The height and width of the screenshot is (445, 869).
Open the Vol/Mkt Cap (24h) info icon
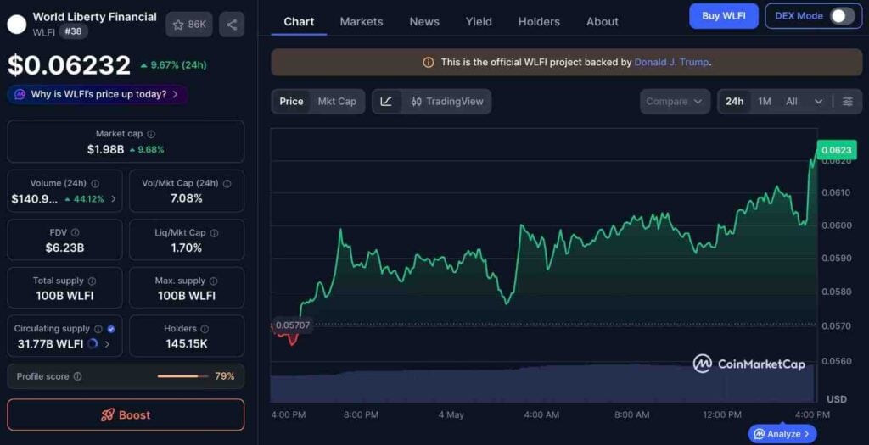[x=227, y=183]
